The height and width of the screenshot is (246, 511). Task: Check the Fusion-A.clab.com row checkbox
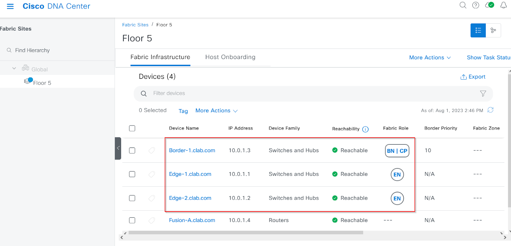[132, 220]
